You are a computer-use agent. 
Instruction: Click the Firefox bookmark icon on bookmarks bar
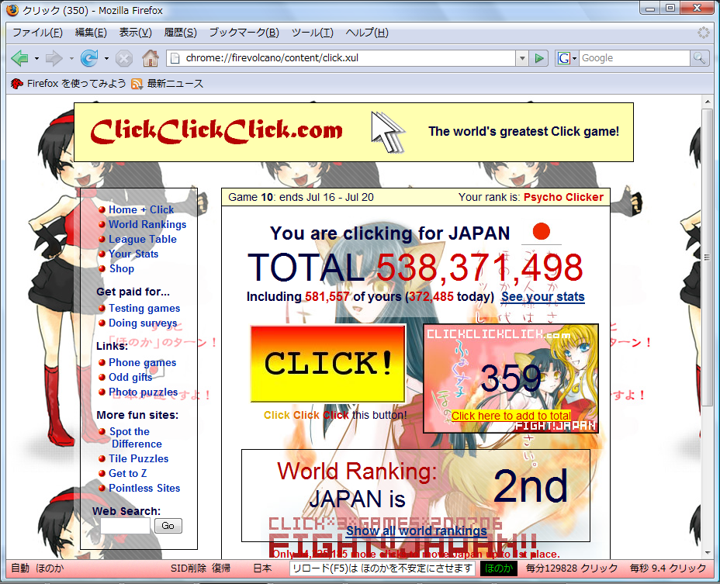tap(17, 84)
